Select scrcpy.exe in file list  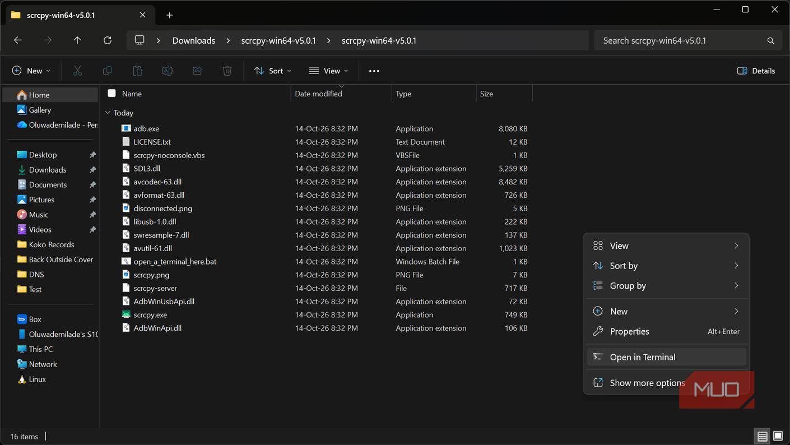tap(150, 315)
